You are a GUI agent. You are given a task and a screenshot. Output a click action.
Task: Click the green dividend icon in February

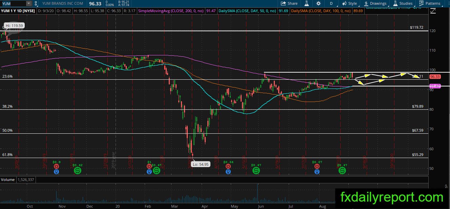click(x=157, y=171)
